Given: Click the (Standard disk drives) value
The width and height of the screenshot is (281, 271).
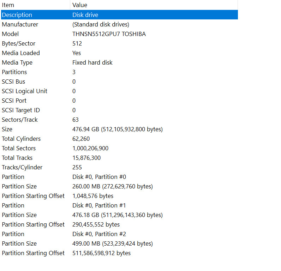Looking at the screenshot, I should click(101, 24).
